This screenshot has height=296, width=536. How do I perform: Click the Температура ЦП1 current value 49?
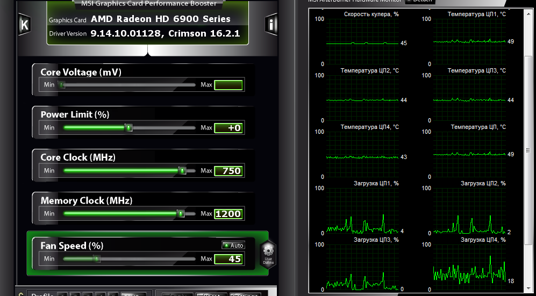click(511, 41)
